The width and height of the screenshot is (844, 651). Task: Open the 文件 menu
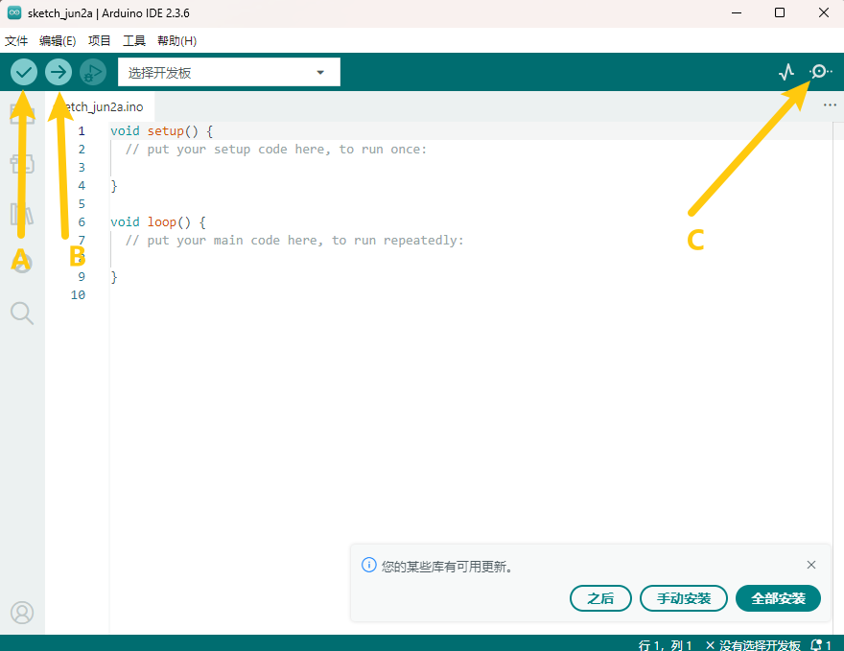tap(16, 41)
